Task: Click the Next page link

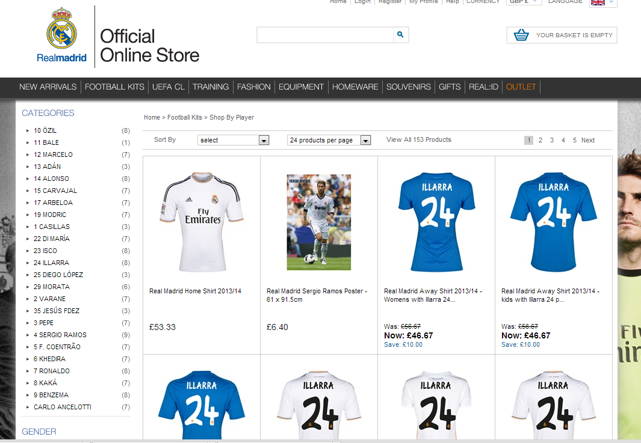Action: pyautogui.click(x=588, y=140)
